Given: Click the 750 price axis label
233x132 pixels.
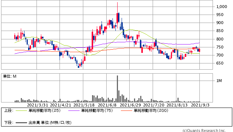Looking at the screenshot, I should point(220,47).
